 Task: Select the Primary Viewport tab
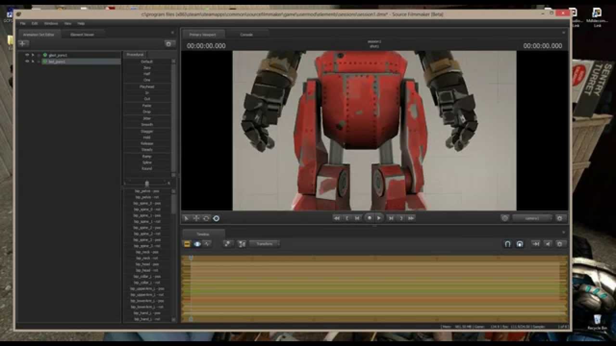tap(203, 35)
